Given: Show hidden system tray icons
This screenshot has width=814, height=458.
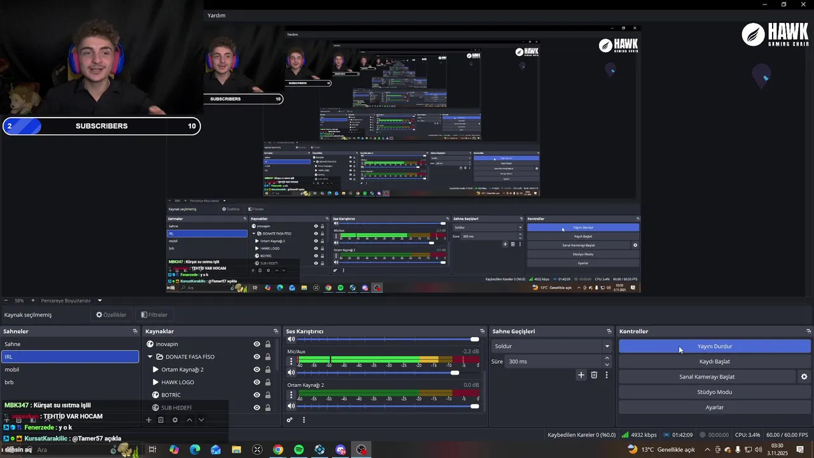Looking at the screenshot, I should pos(707,450).
